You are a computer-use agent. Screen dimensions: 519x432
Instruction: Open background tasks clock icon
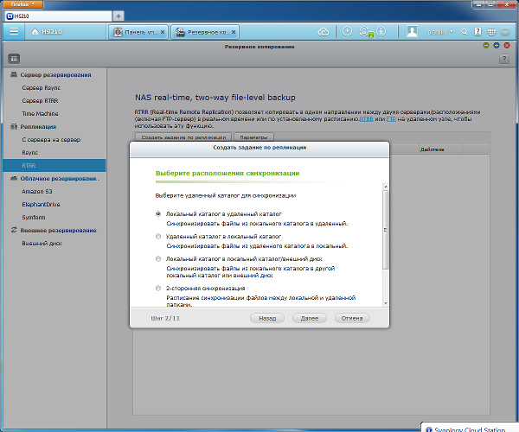(x=347, y=31)
